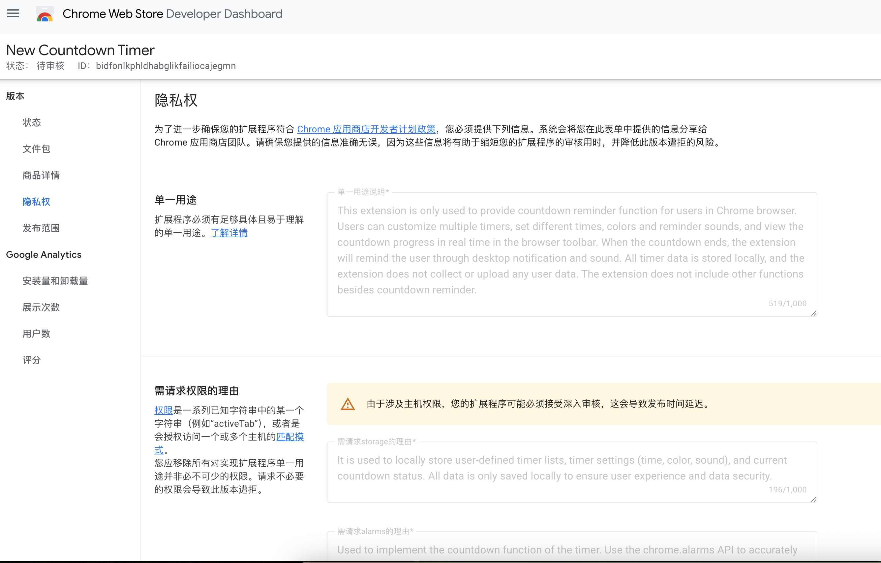Go to 文件包 in the sidebar
The width and height of the screenshot is (881, 563).
36,149
